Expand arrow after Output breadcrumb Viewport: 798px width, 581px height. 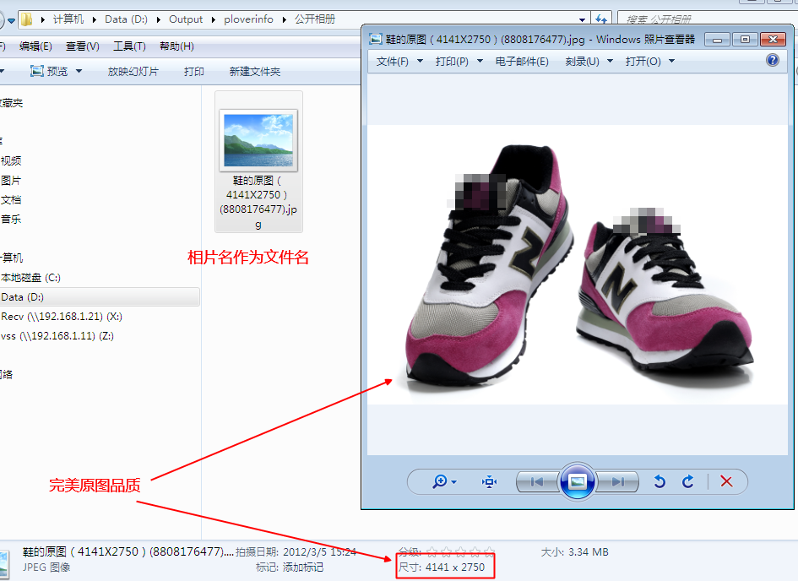point(214,19)
